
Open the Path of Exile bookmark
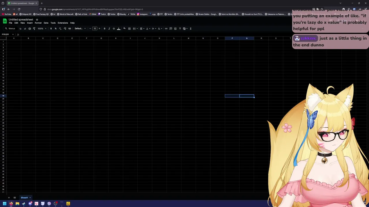click(81, 14)
